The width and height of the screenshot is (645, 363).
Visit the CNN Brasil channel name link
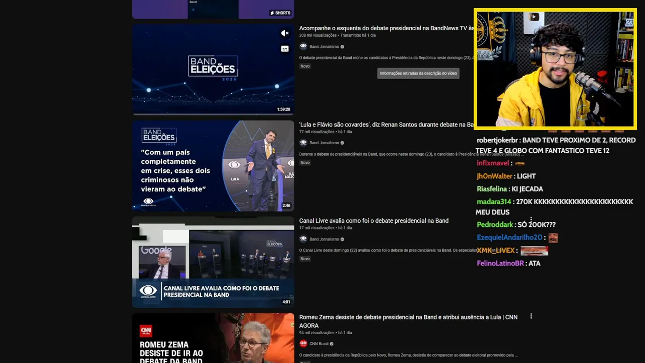point(319,344)
